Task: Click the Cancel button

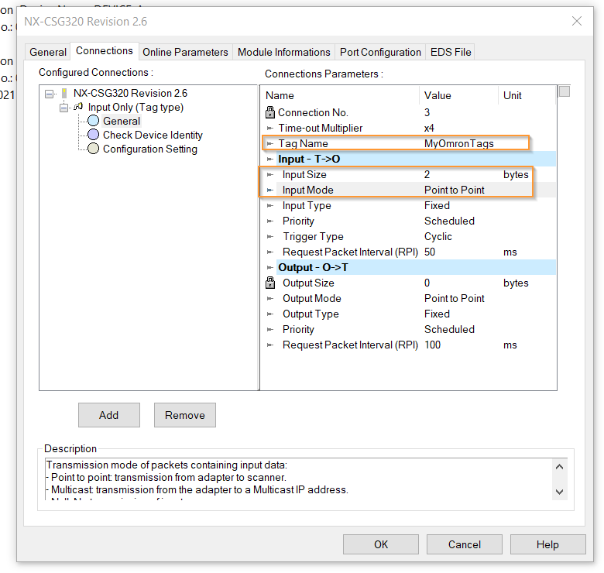Action: [x=464, y=544]
